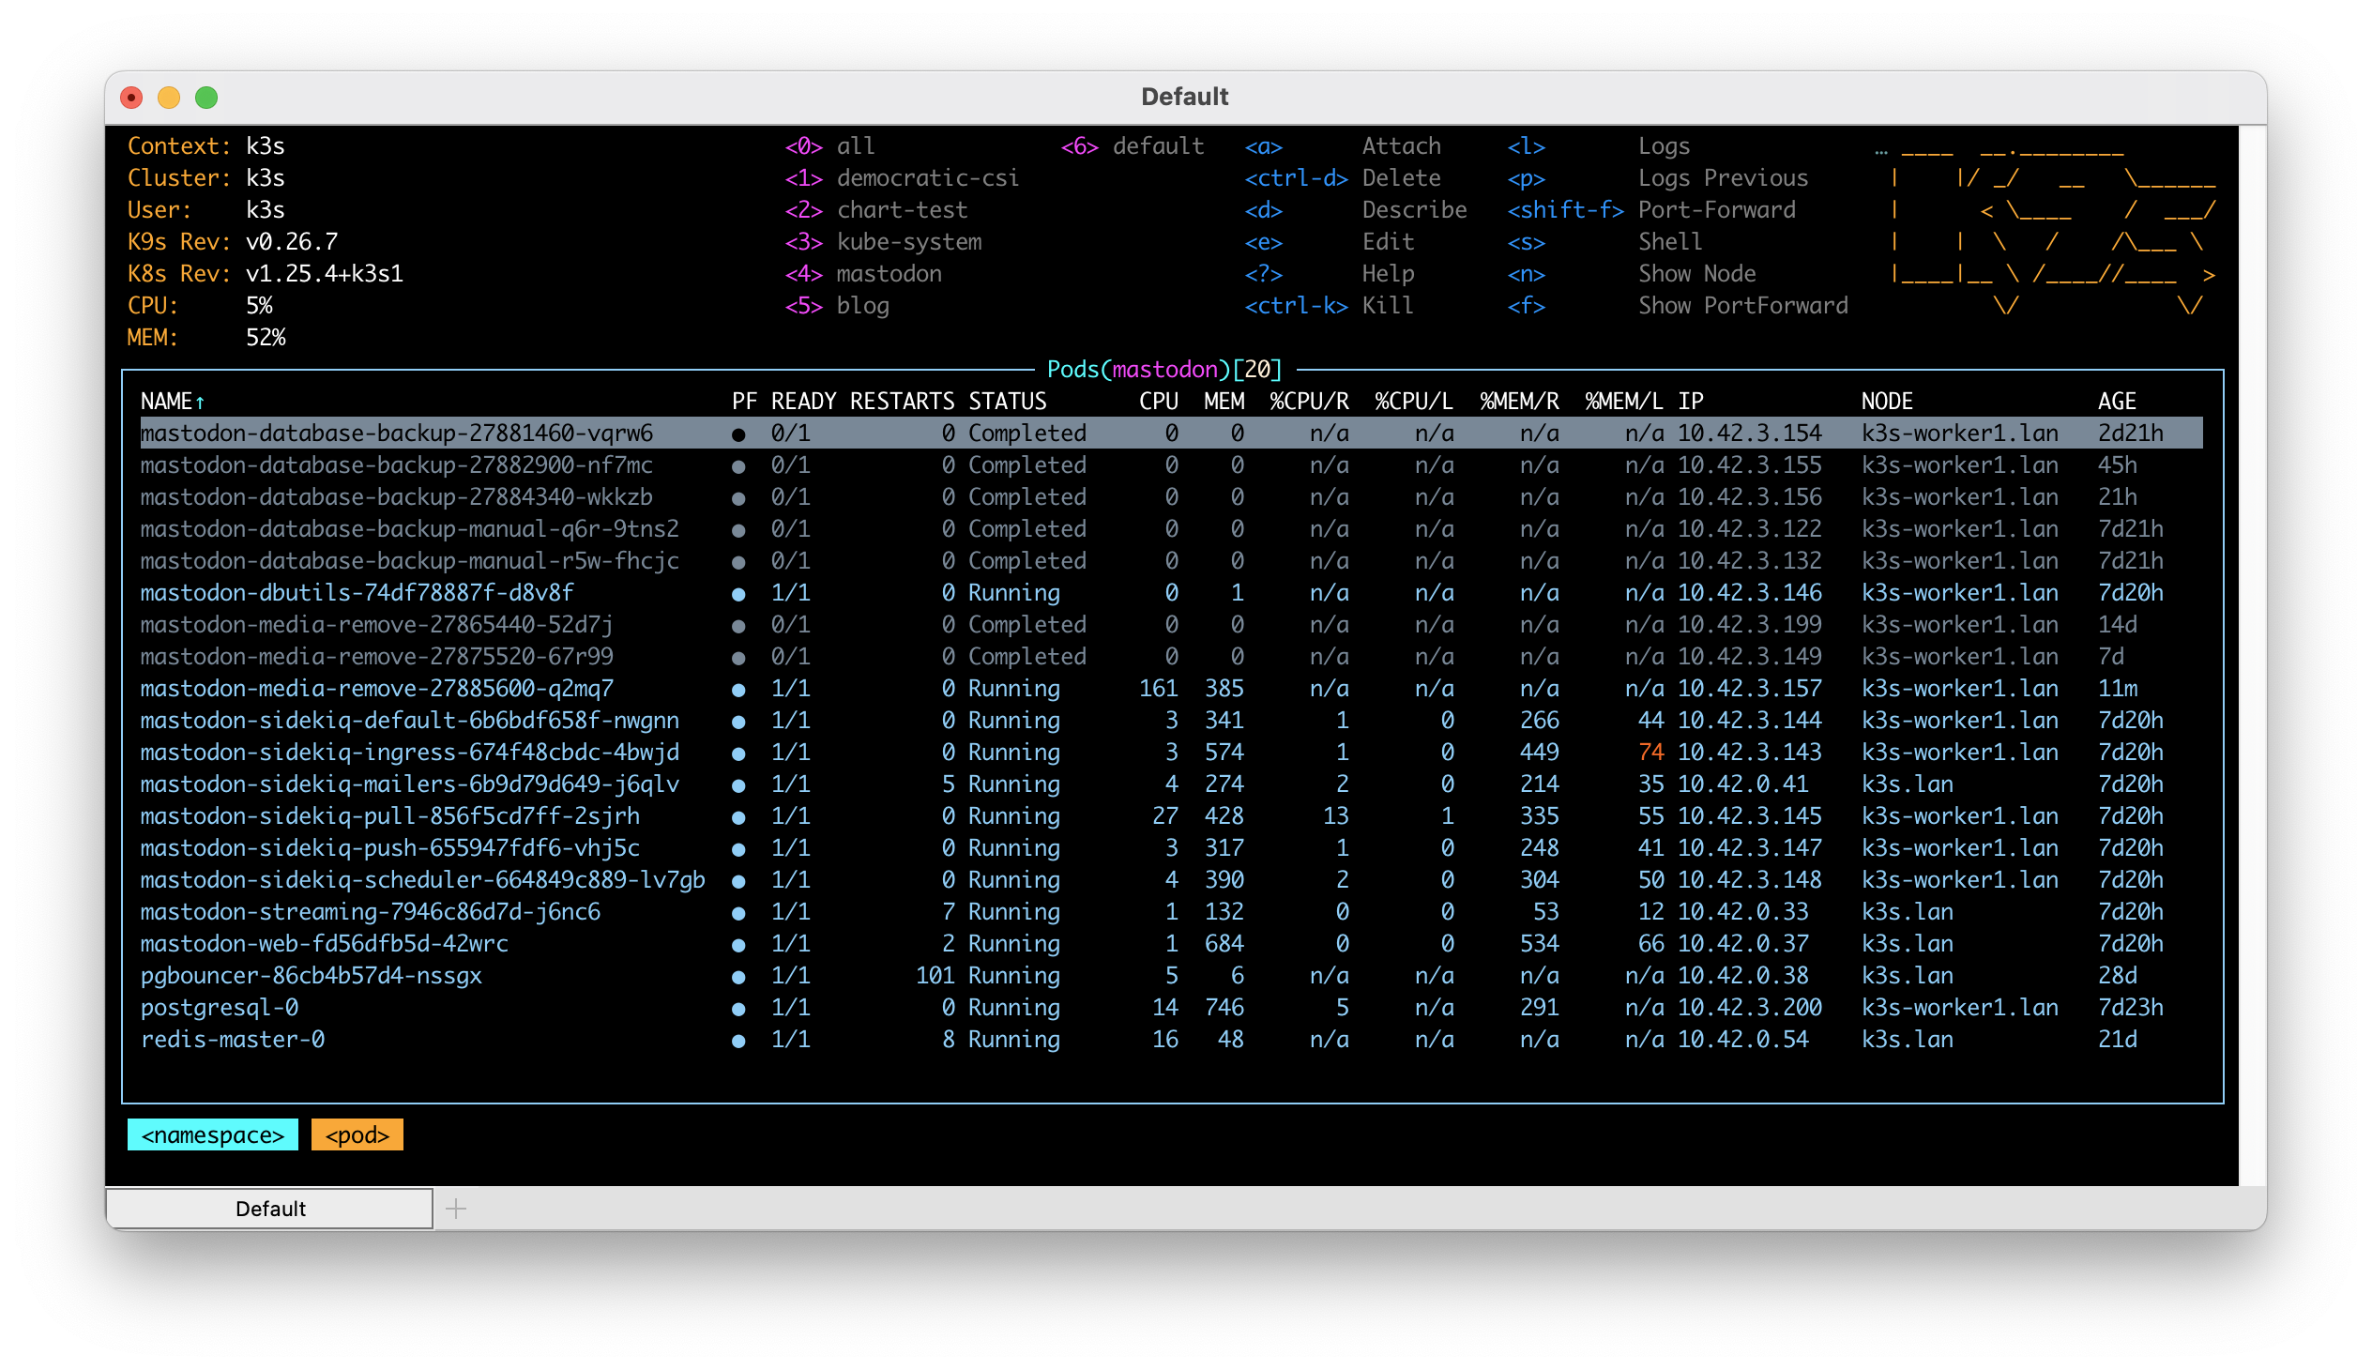This screenshot has width=2372, height=1370.
Task: Click the terminal window vertical scrollbar
Action: pyautogui.click(x=2252, y=655)
